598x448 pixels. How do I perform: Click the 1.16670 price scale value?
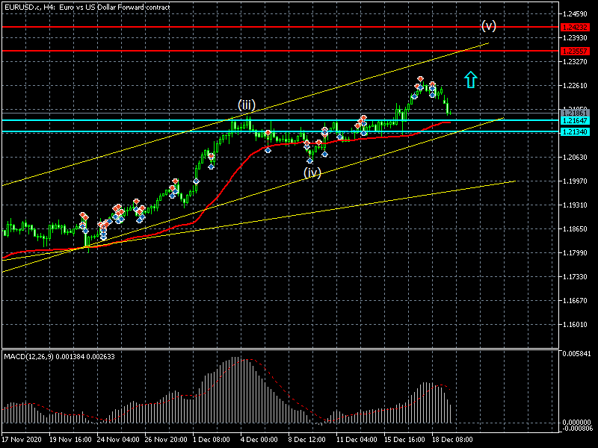[x=575, y=301]
